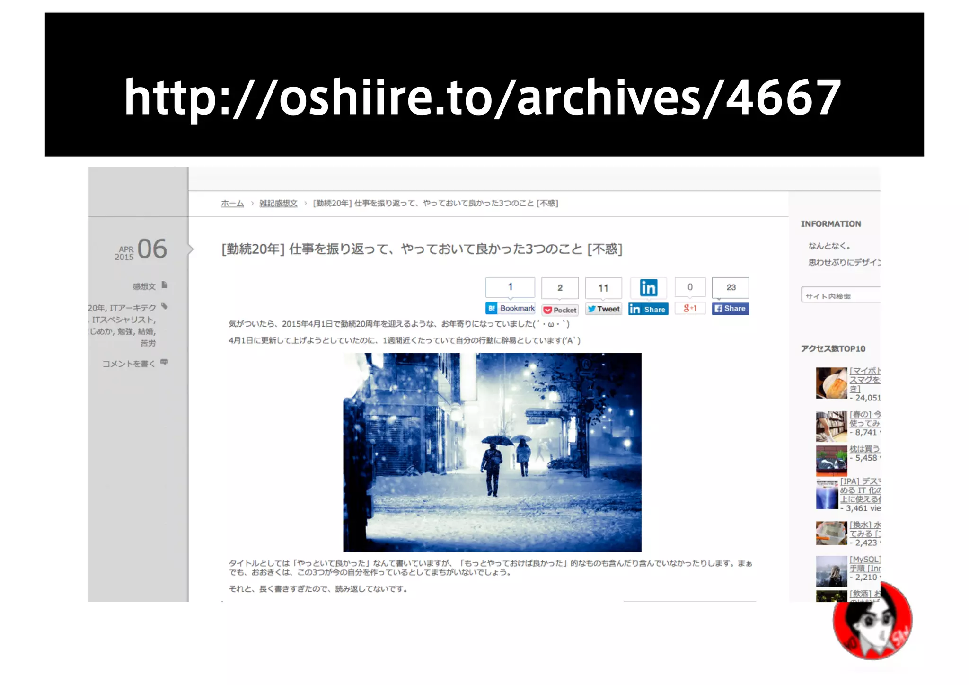Click the Hatena Bookmark button
The height and width of the screenshot is (685, 969).
click(x=510, y=308)
